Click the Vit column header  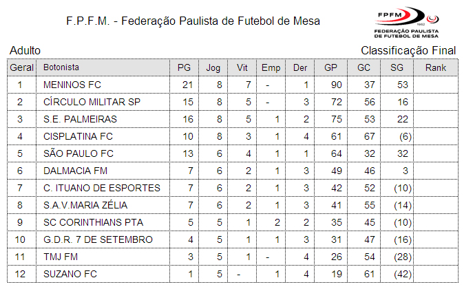242,68
